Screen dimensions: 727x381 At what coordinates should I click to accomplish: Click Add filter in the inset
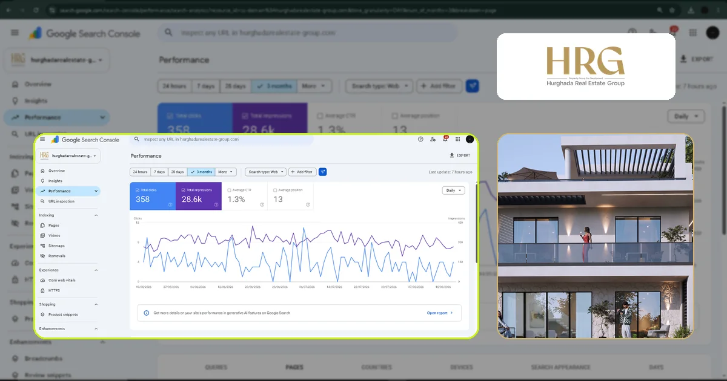tap(302, 172)
